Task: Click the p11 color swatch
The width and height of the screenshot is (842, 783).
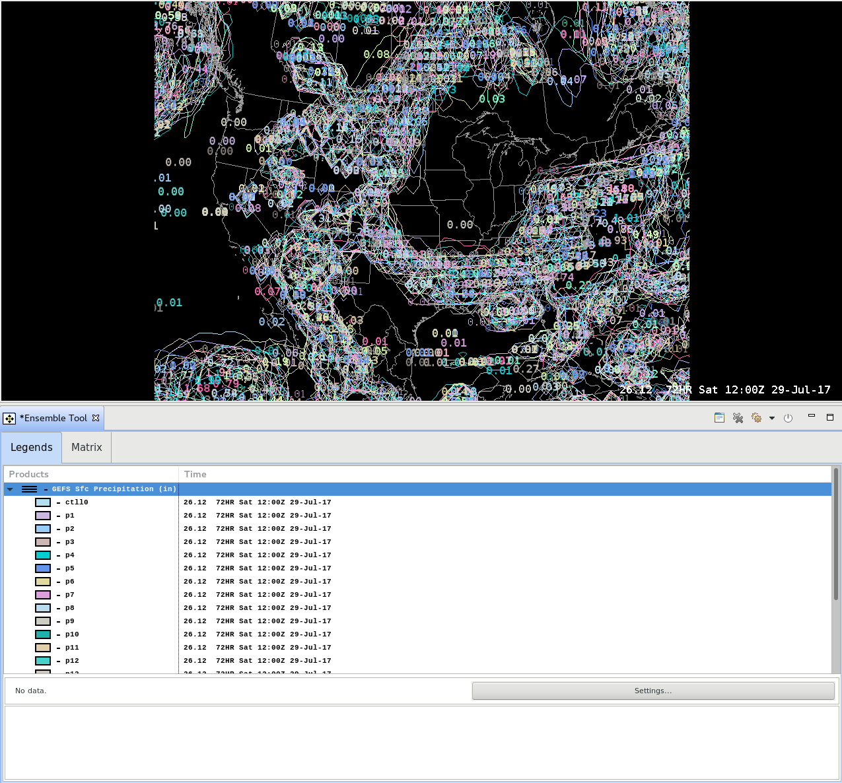Action: pos(43,648)
